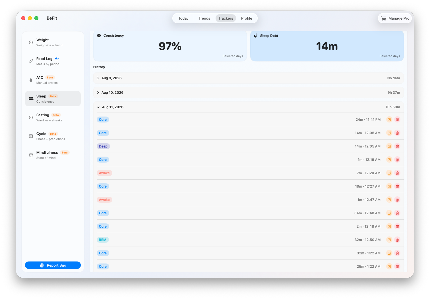Edit the Deep sleep entry
430x299 pixels.
coord(389,146)
